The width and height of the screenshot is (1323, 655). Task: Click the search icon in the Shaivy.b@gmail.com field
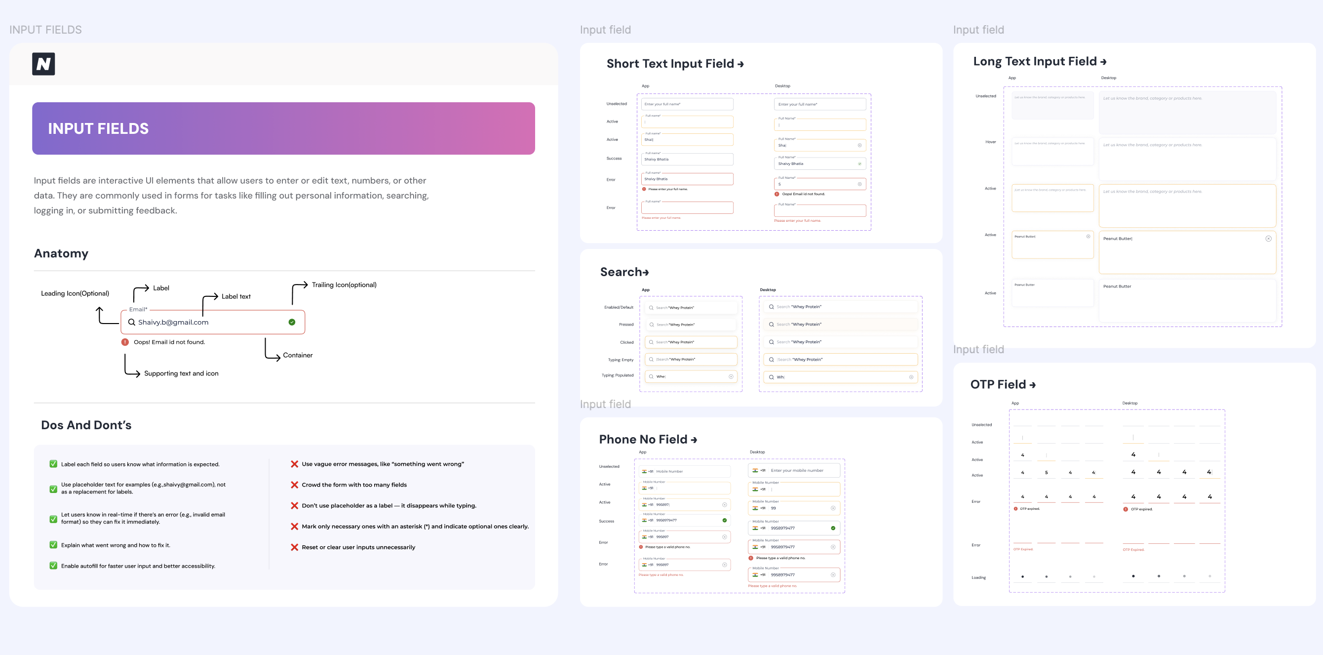[x=131, y=322]
